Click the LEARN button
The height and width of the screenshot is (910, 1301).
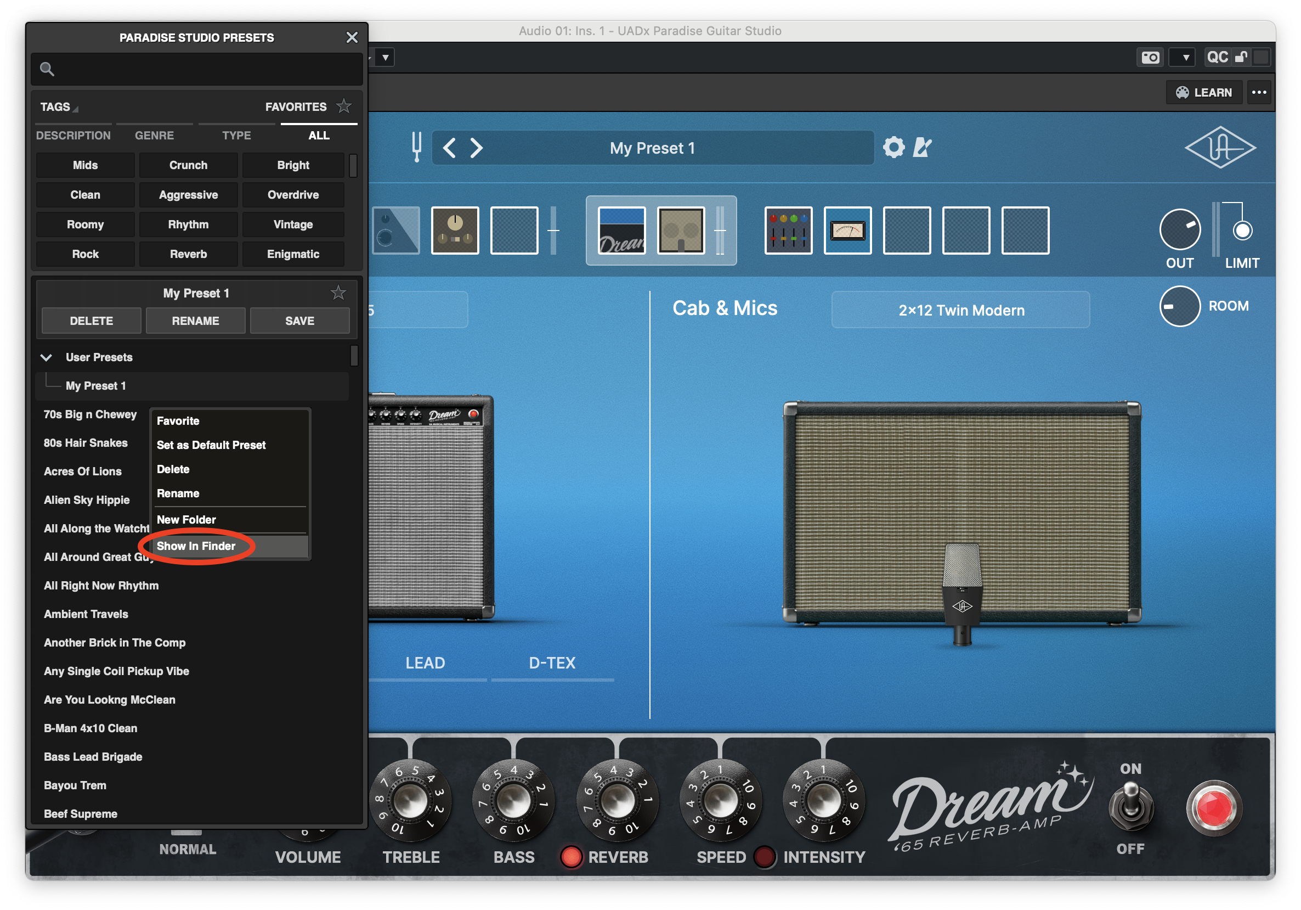pos(1203,92)
